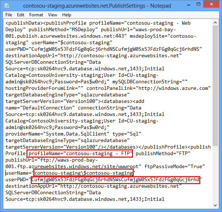Screen dimensions: 222x212
Task: Click the first SQLServerDBConnectionString="Data line
Action: pyautogui.click(x=53, y=62)
